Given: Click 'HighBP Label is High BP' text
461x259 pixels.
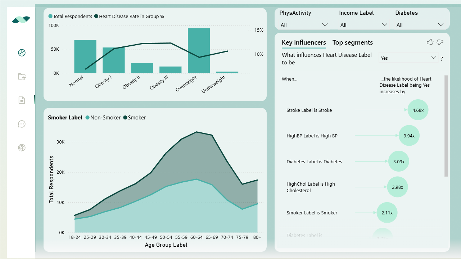Looking at the screenshot, I should 312,136.
